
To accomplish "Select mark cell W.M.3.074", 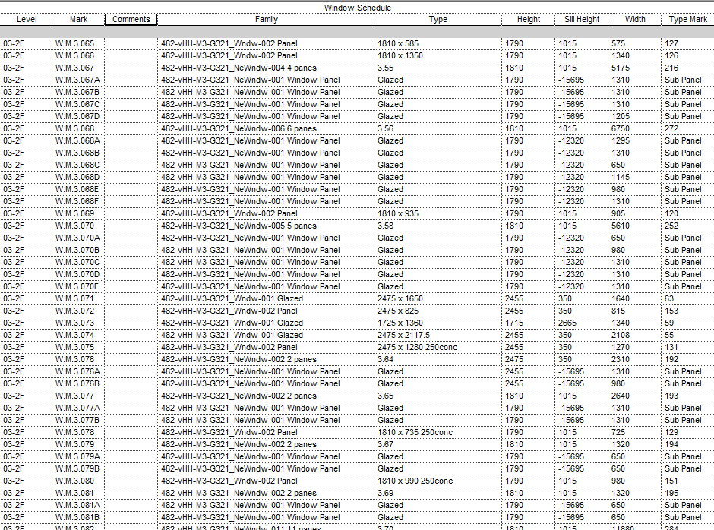I will pos(78,335).
